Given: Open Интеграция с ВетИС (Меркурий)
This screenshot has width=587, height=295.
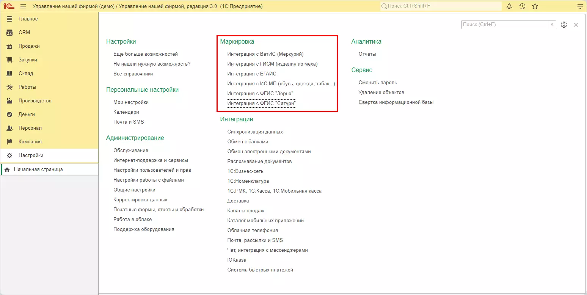Looking at the screenshot, I should [265, 54].
